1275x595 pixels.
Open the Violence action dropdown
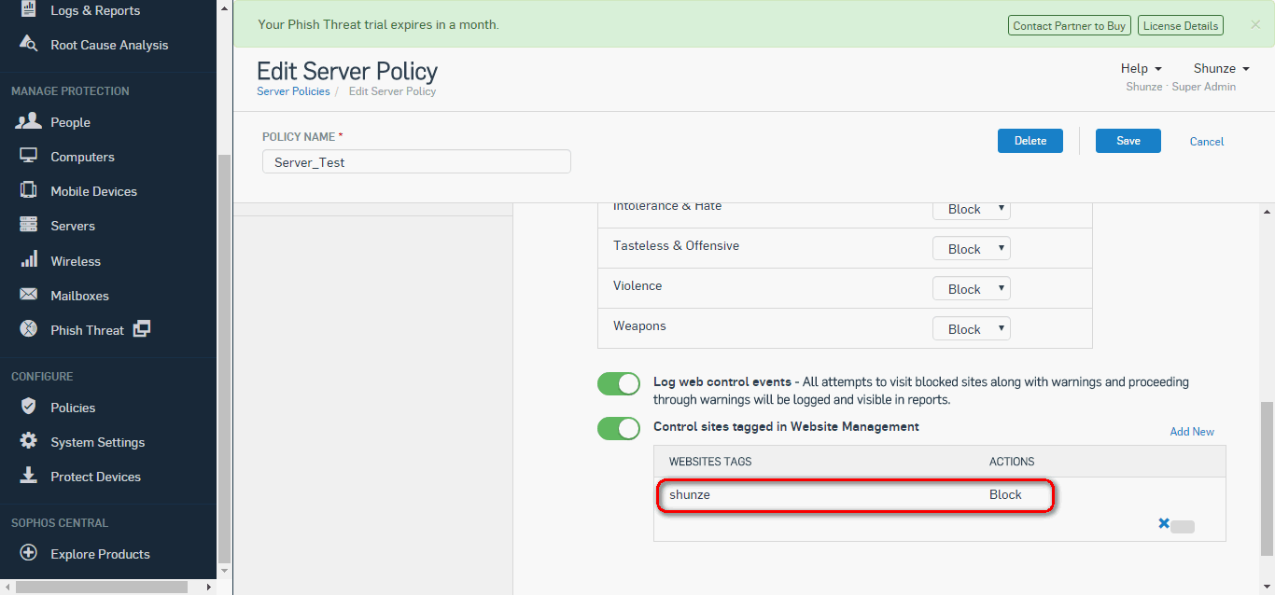[971, 289]
